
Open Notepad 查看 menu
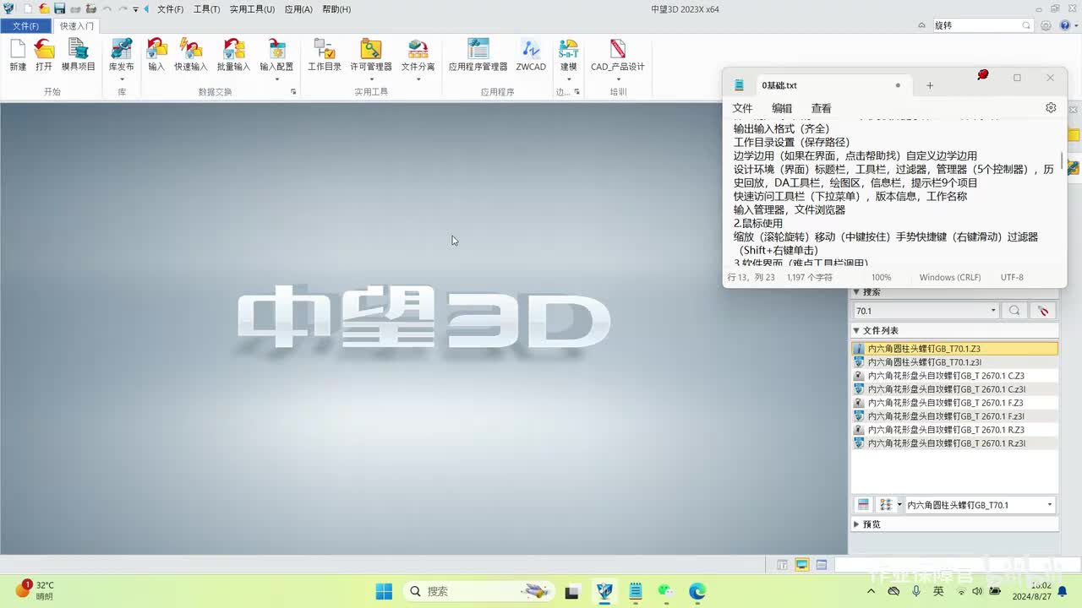821,108
